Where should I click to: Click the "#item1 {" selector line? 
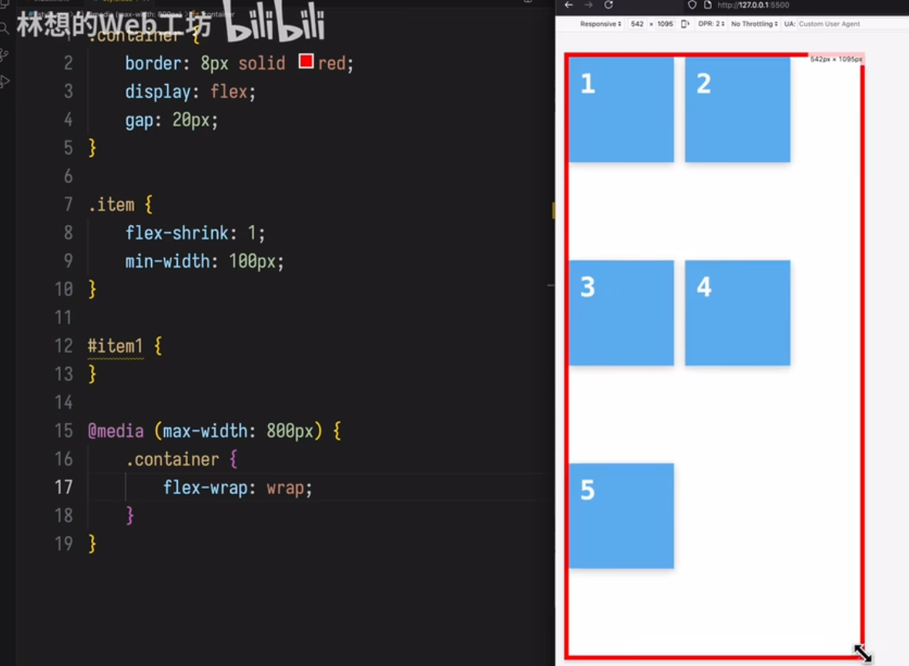[x=125, y=346]
